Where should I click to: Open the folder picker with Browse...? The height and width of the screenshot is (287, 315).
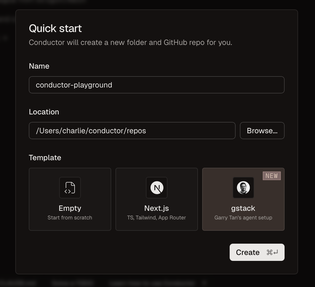point(262,131)
